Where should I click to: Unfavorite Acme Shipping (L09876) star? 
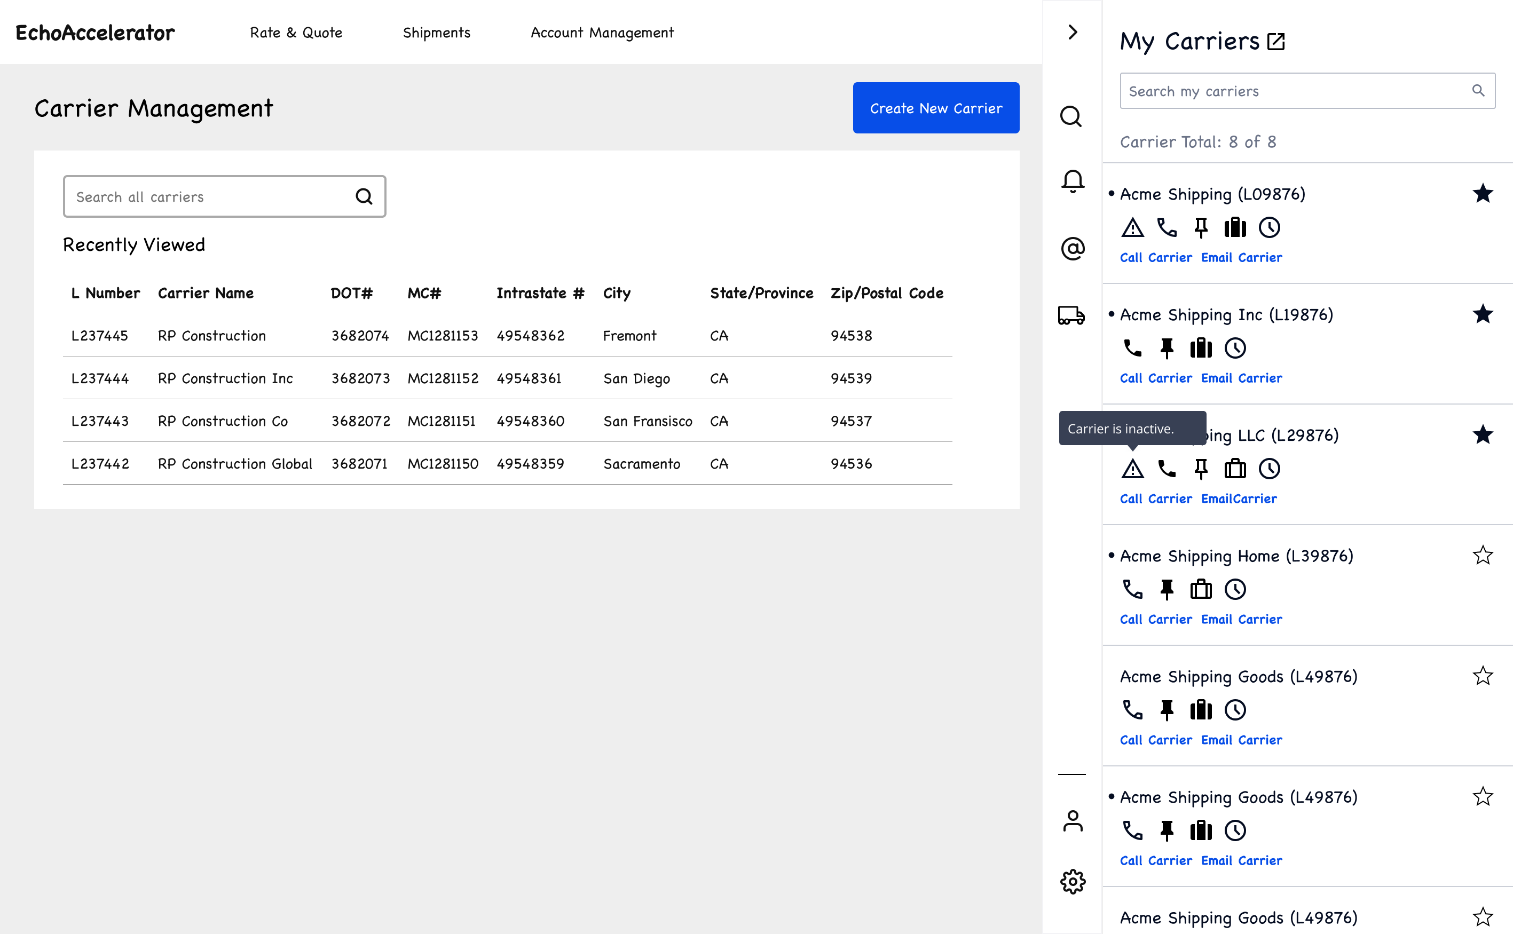click(x=1482, y=194)
